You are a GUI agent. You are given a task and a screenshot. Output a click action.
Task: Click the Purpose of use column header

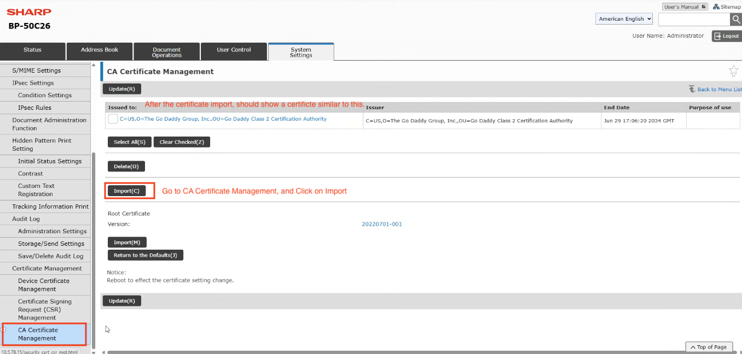tap(713, 108)
